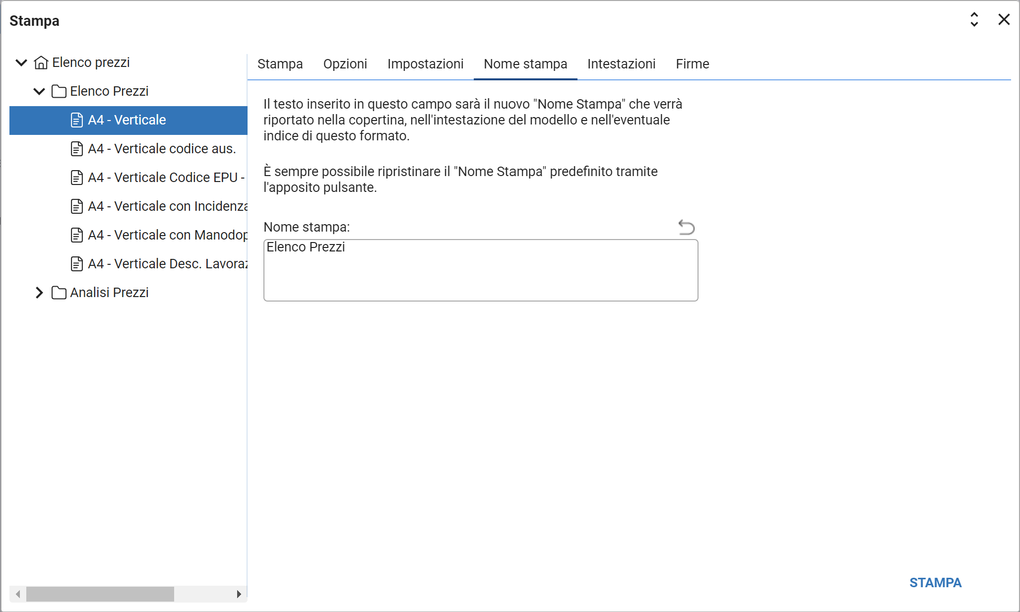Viewport: 1020px width, 612px height.
Task: Click the home icon beside Elenco prezzi
Action: pos(41,62)
